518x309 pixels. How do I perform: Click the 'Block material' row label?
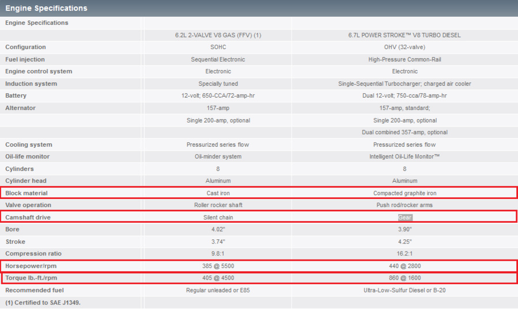[27, 193]
